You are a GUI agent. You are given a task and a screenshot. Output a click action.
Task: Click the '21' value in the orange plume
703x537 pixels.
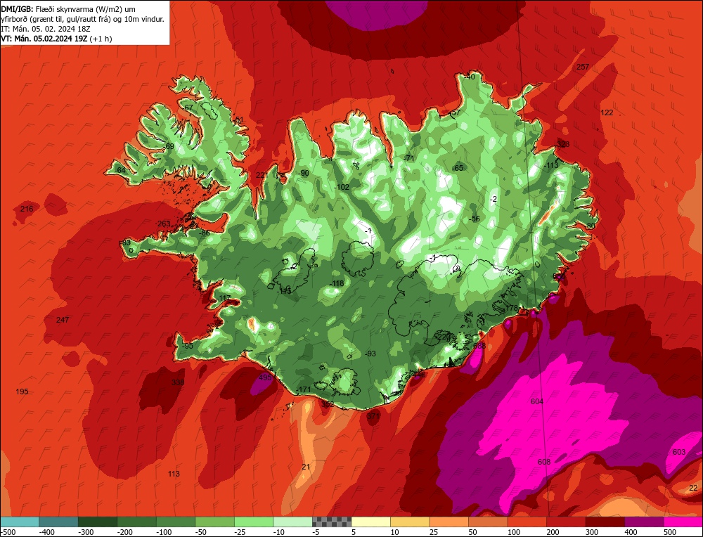tap(306, 467)
